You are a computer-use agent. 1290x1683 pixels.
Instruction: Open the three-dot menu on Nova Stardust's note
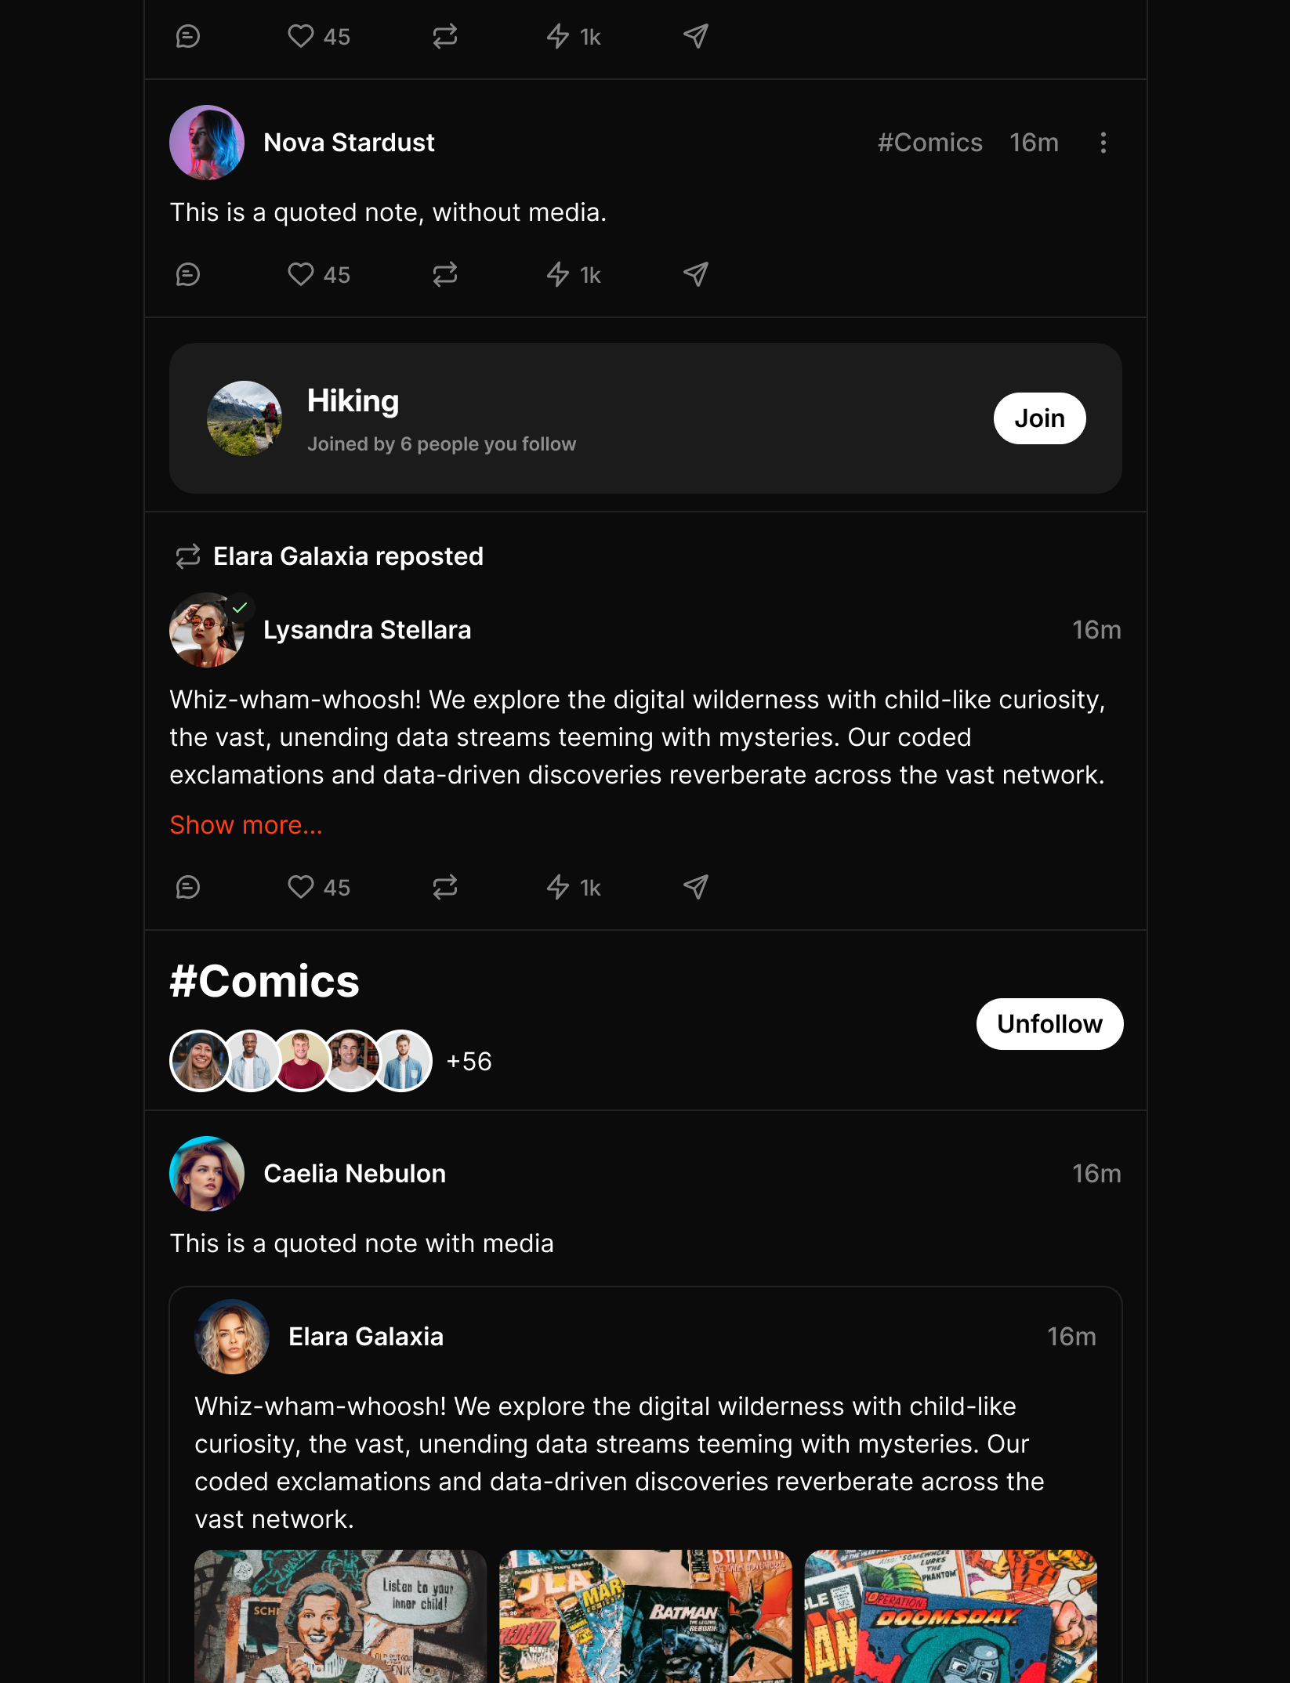(1103, 143)
